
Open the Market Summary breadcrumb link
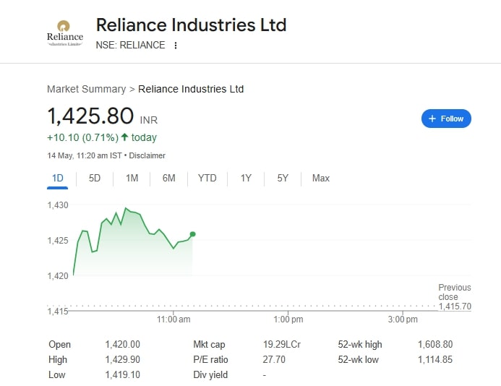point(86,89)
